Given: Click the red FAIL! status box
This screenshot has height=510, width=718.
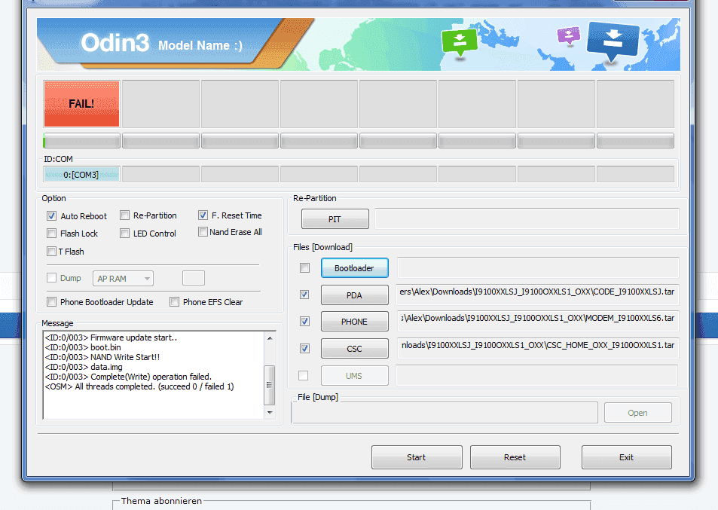Looking at the screenshot, I should [x=81, y=104].
